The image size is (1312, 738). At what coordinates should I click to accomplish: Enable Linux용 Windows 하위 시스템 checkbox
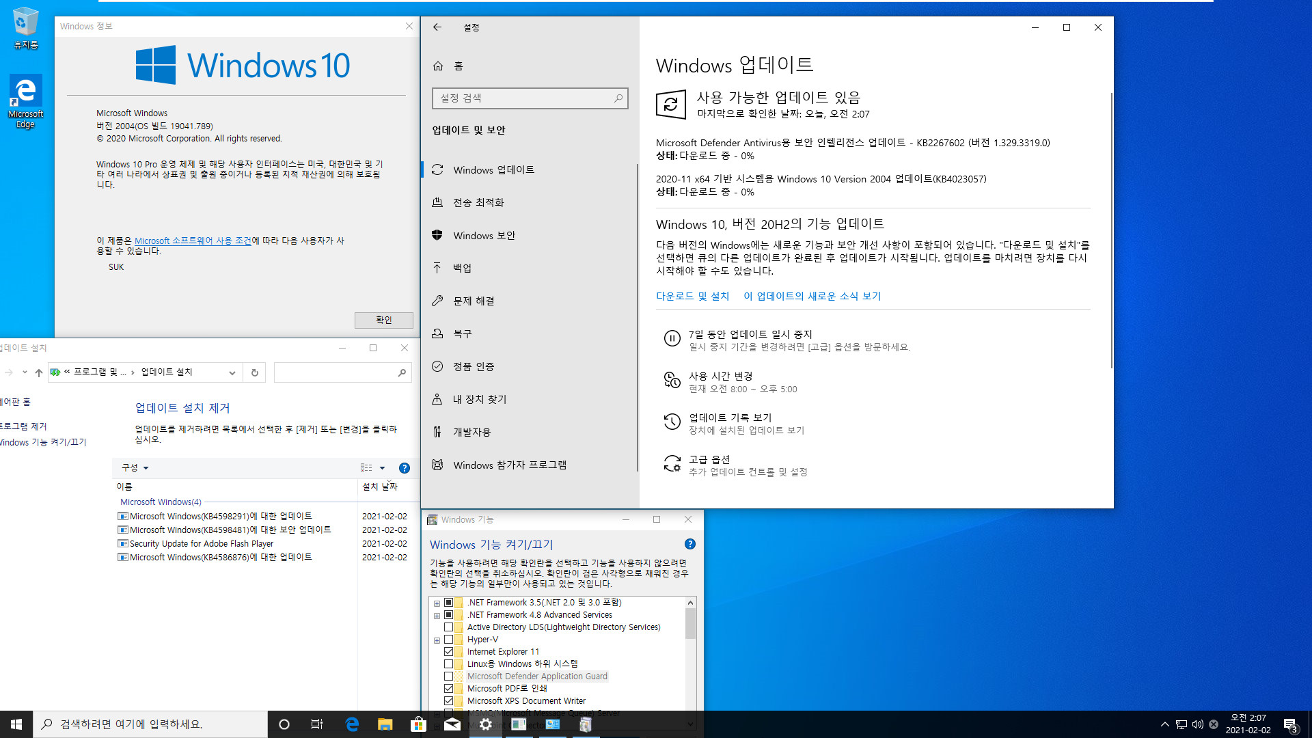point(449,664)
